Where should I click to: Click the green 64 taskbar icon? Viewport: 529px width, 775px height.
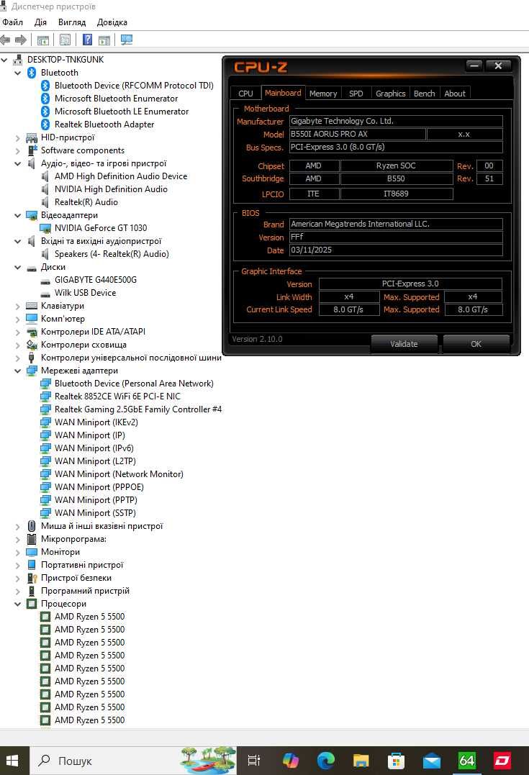point(466,761)
